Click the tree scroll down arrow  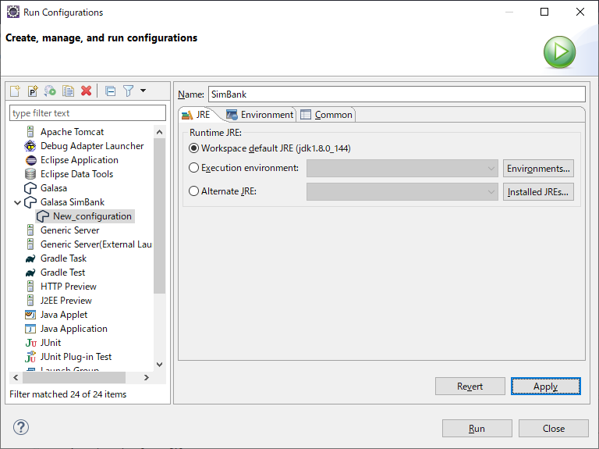[160, 365]
